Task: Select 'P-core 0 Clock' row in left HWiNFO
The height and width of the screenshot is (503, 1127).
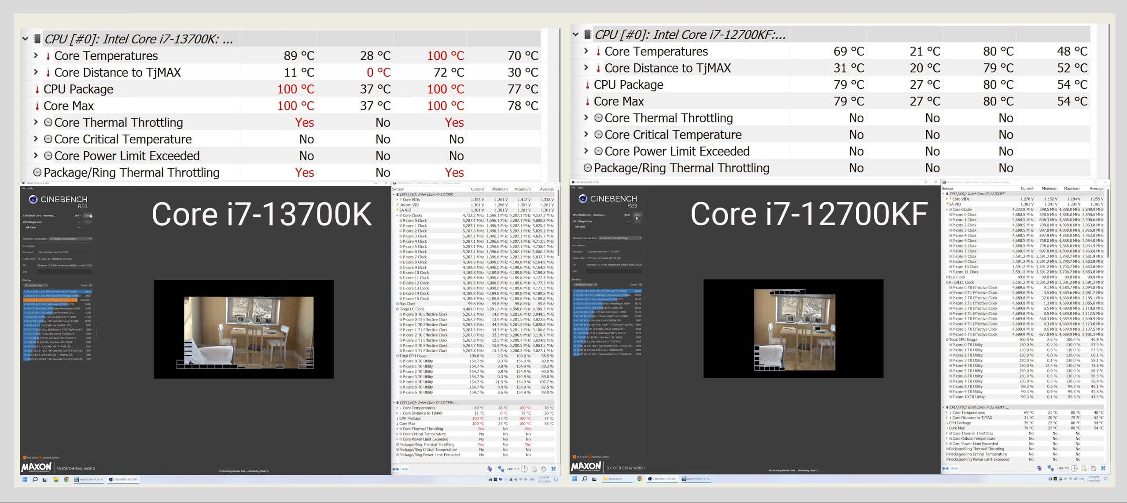Action: click(x=474, y=220)
